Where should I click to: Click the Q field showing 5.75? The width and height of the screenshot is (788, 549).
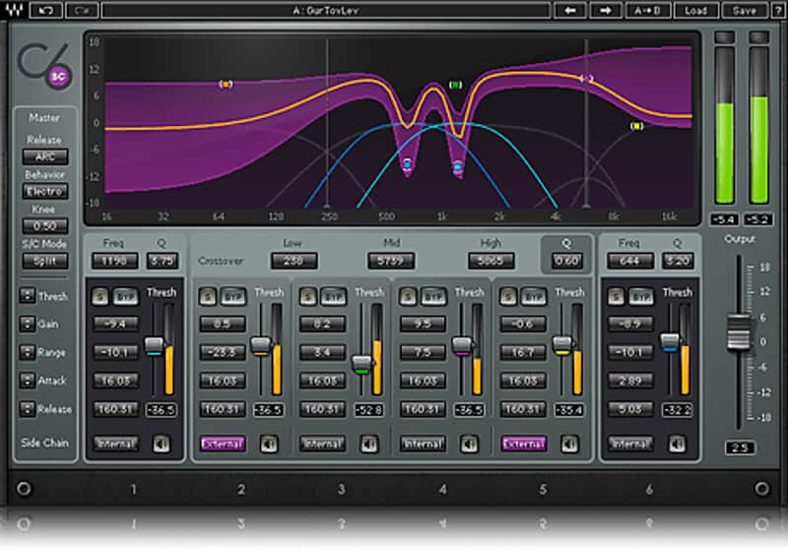pos(162,261)
